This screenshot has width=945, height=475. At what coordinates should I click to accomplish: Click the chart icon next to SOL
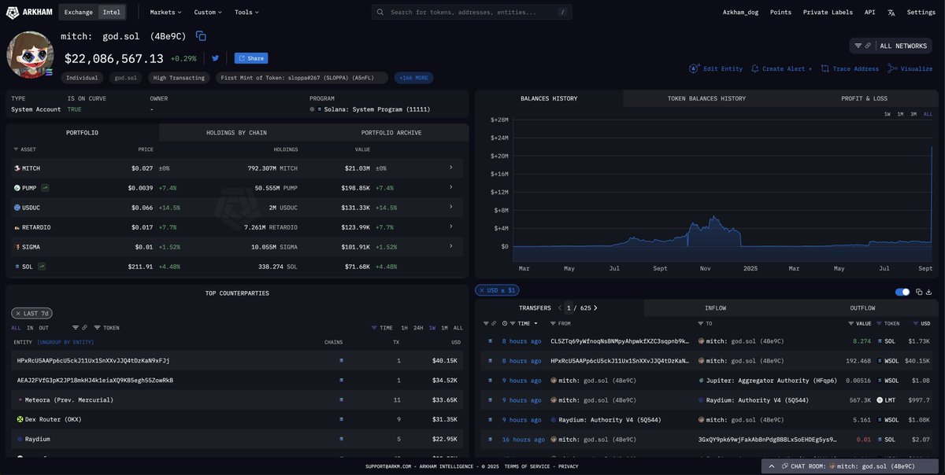coord(40,267)
